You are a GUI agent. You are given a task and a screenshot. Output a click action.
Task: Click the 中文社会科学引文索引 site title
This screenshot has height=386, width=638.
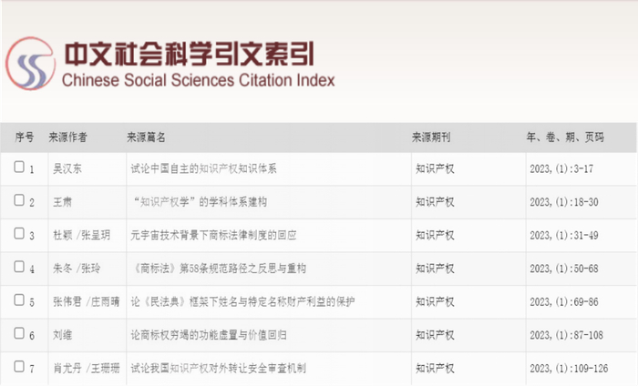pyautogui.click(x=190, y=54)
